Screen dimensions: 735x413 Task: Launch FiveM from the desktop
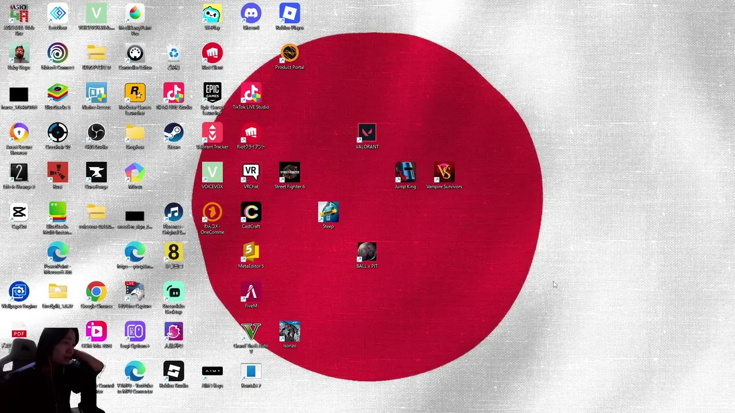251,292
